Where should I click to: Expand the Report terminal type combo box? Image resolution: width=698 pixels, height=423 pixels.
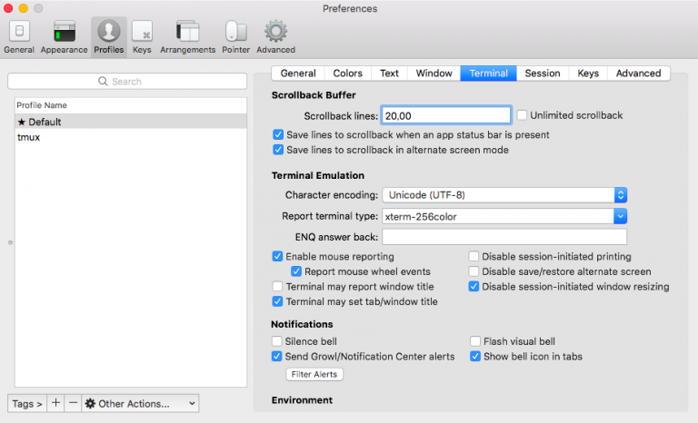pyautogui.click(x=620, y=216)
